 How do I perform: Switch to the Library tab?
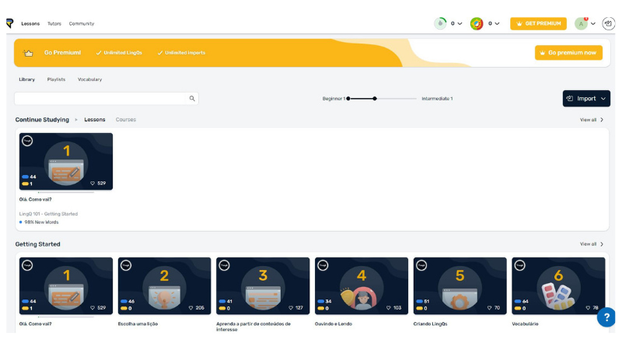[27, 79]
